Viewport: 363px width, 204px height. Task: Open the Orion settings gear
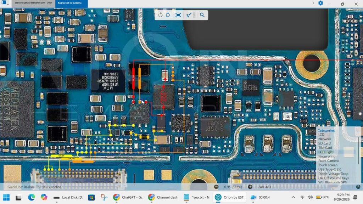coord(320,3)
